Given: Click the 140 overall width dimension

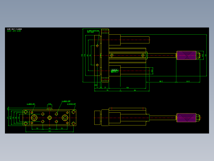Looking at the screenshot, I should click(x=50, y=131).
